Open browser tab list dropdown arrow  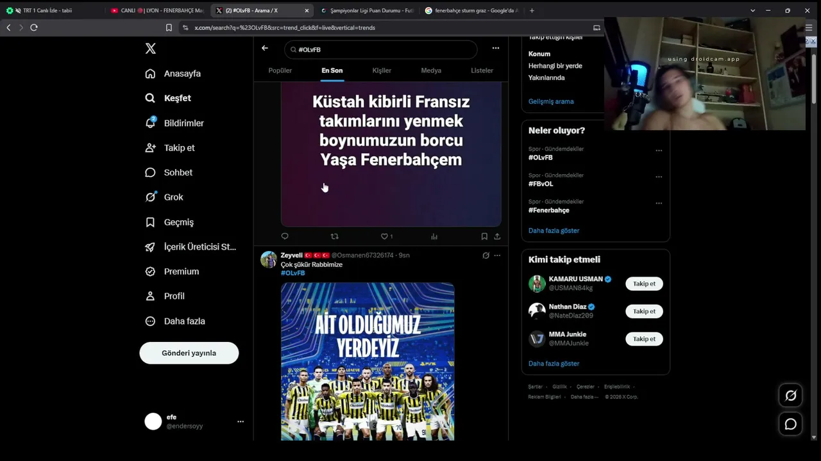click(752, 10)
